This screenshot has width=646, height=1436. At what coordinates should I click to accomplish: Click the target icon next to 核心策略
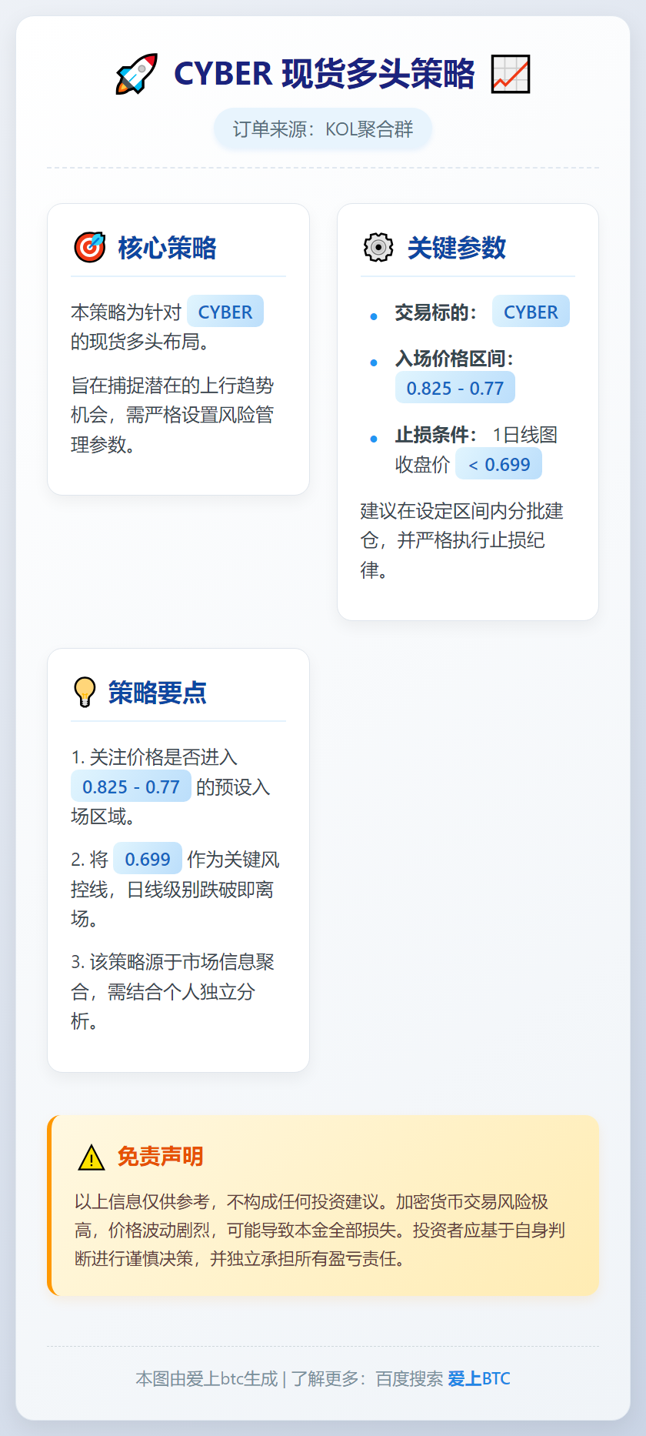(90, 248)
